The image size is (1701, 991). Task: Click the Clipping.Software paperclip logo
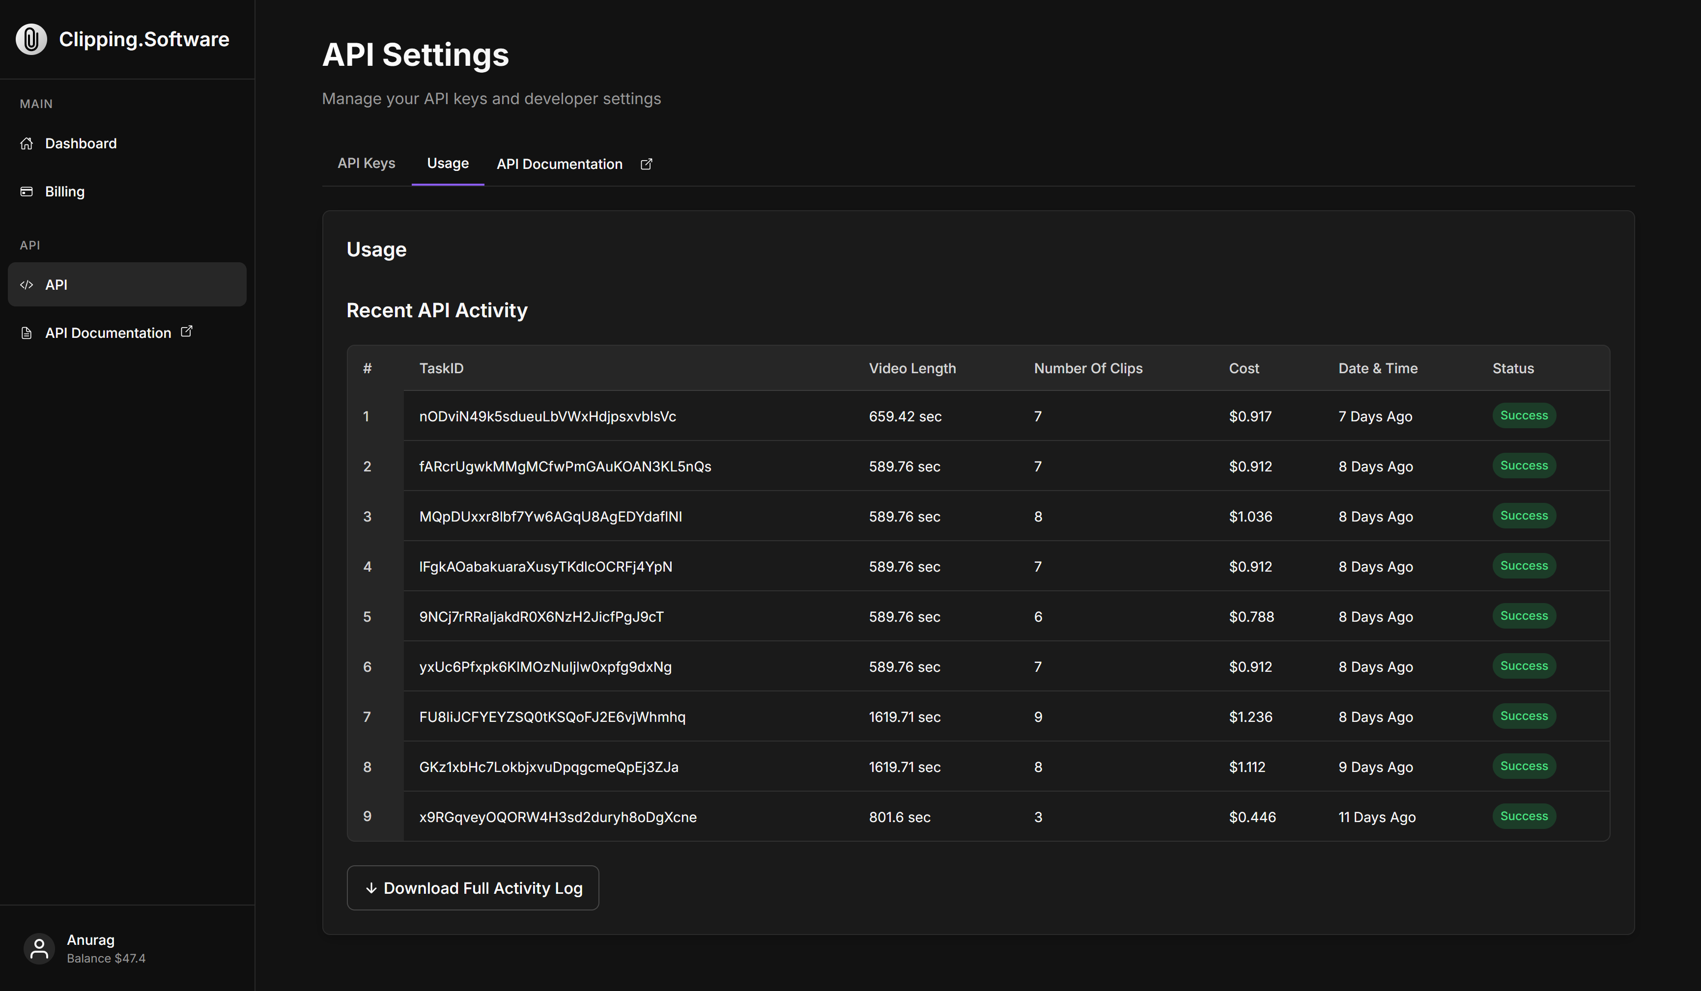pyautogui.click(x=31, y=39)
